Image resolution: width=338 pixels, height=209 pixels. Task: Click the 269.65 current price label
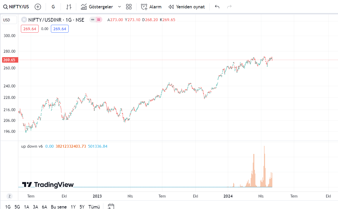coord(9,60)
